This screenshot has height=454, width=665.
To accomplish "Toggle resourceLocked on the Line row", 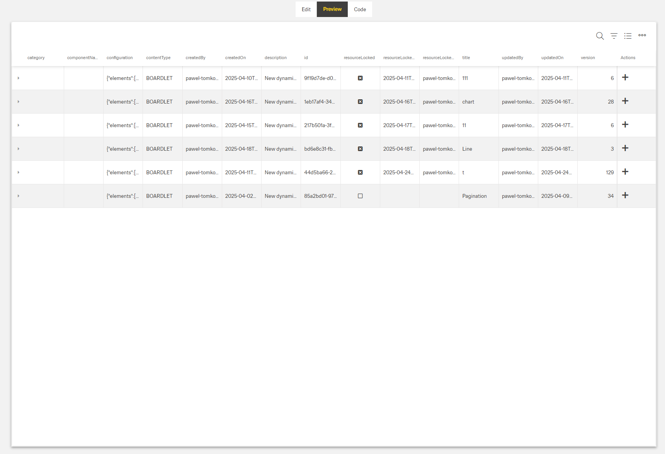I will [x=360, y=149].
